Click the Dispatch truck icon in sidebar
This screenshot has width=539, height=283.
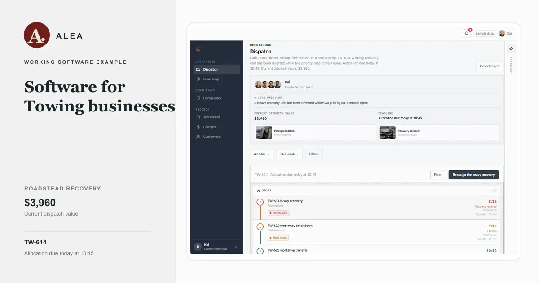click(199, 69)
